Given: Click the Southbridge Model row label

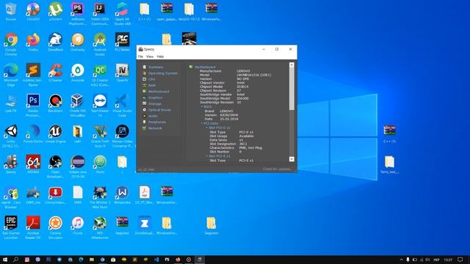Looking at the screenshot, I should (215, 98).
